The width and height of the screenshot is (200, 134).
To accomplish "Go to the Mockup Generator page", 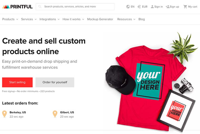I will coord(100,19).
